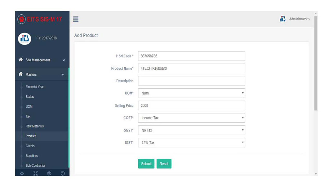This screenshot has width=333, height=187.
Task: Click the page vertical scrollbar thumb
Action: [x=316, y=63]
